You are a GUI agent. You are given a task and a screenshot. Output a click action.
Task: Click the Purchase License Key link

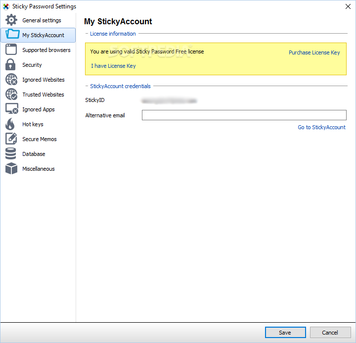tap(314, 52)
